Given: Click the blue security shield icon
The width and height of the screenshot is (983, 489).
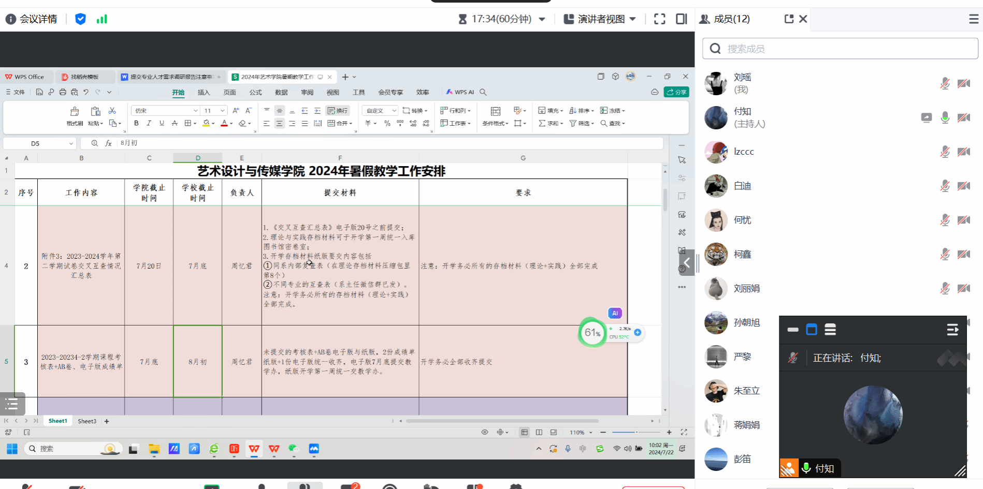Looking at the screenshot, I should coord(80,19).
